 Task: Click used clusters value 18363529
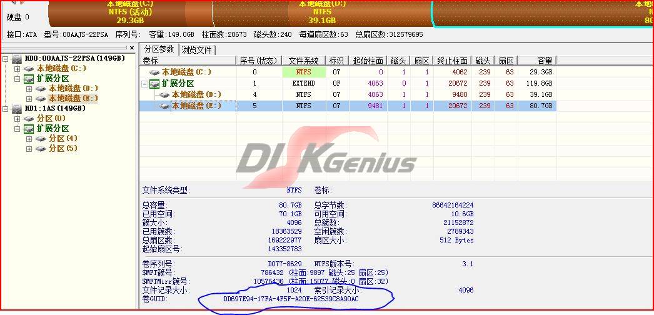click(x=286, y=231)
